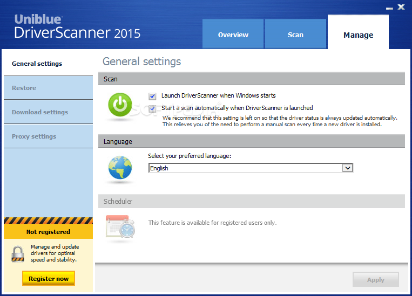The height and width of the screenshot is (296, 412).
Task: Click the Scheduler section header
Action: click(252, 201)
